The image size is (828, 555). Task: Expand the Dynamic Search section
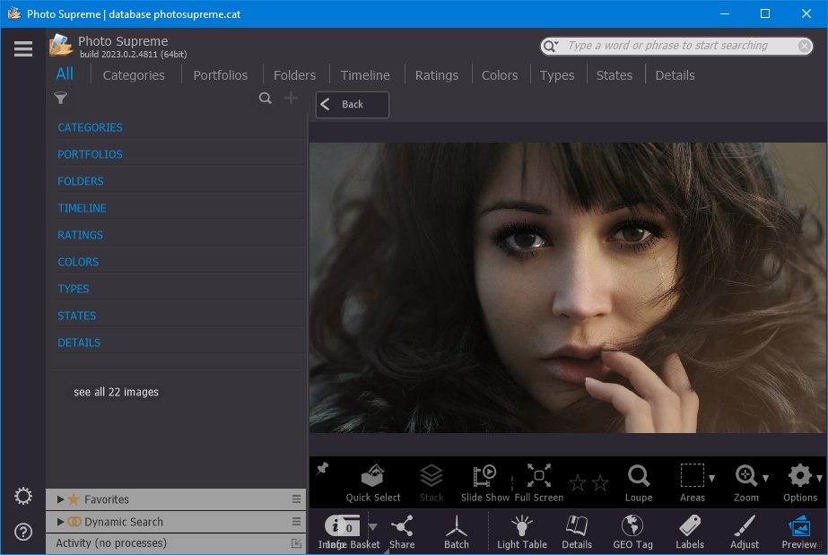click(61, 522)
